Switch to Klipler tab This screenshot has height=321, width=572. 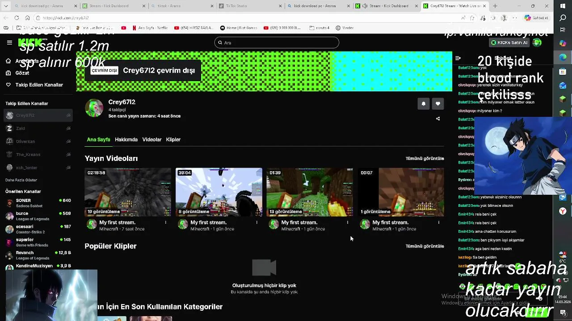click(173, 140)
